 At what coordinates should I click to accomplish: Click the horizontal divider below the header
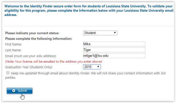[x=88, y=26]
